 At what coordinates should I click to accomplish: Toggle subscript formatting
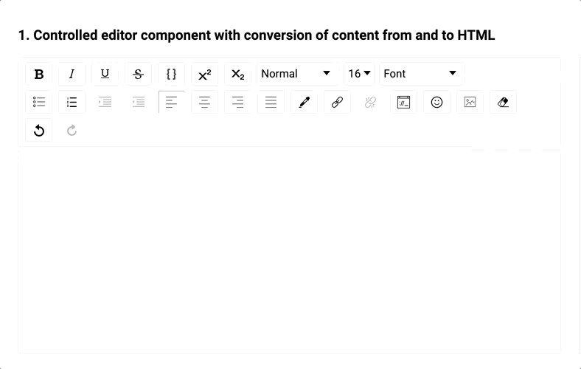(x=237, y=74)
